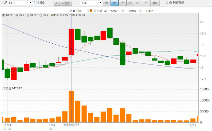This screenshot has height=131, width=212.
Task: Click the 2013/01/07 date marker label
Action: [x=71, y=124]
